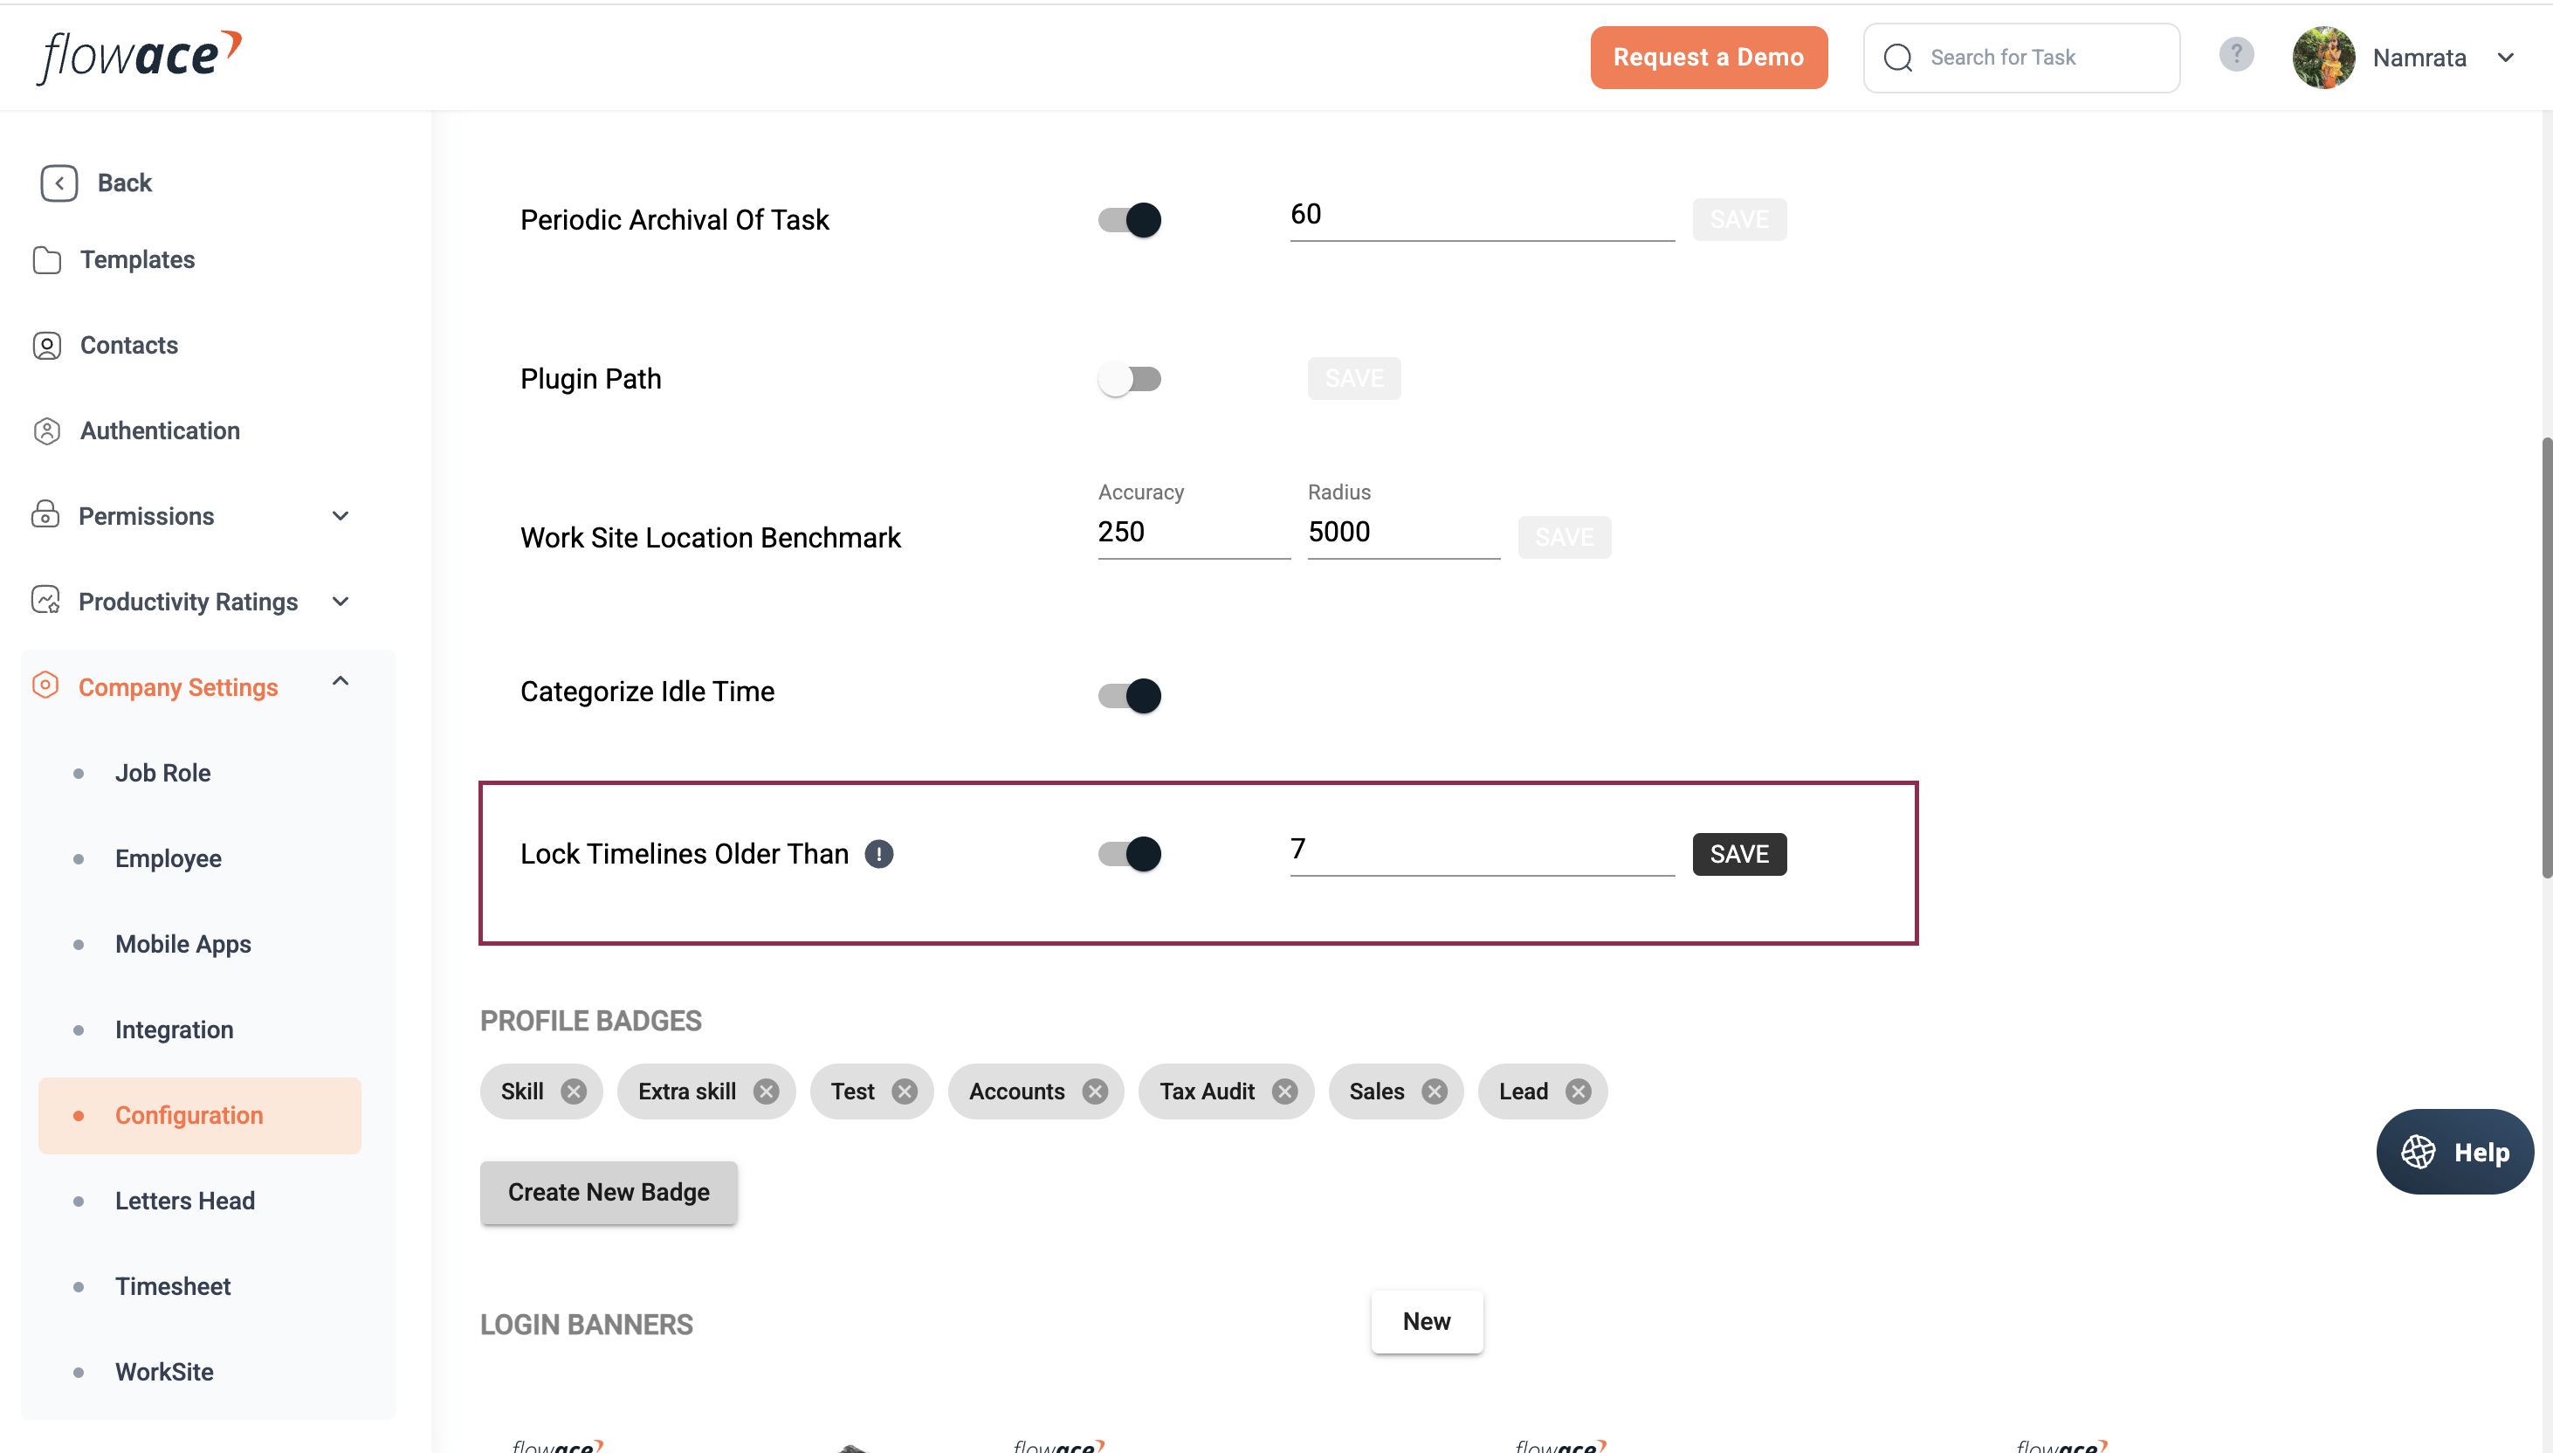This screenshot has width=2553, height=1453.
Task: Remove the Sales badge
Action: point(1435,1091)
